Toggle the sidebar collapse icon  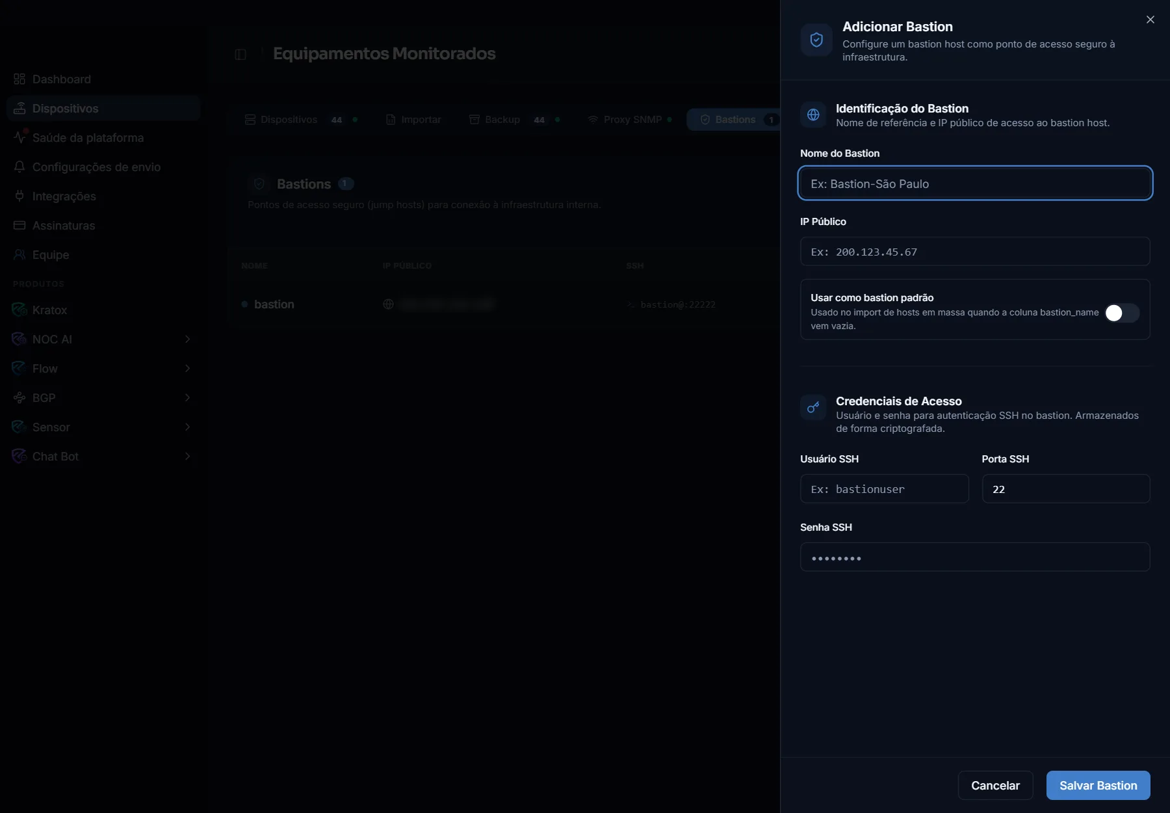click(x=240, y=55)
